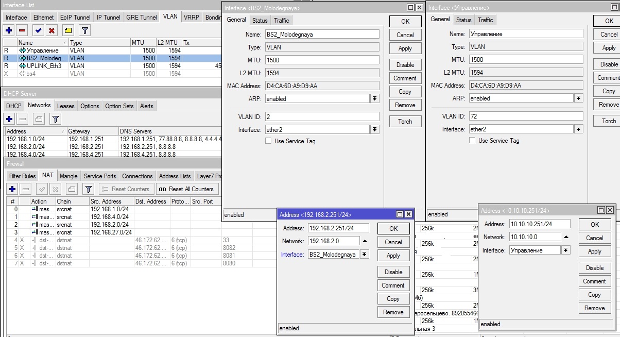
Task: Open the Mangle tab in Firewall
Action: [x=68, y=176]
